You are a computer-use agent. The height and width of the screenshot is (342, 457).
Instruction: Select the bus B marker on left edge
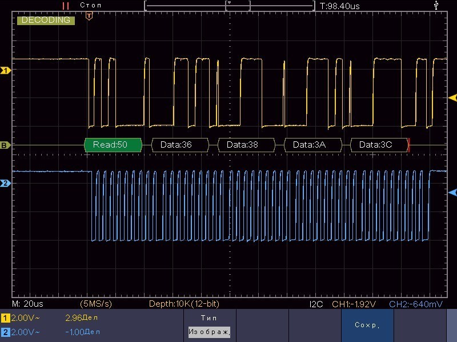pyautogui.click(x=6, y=145)
